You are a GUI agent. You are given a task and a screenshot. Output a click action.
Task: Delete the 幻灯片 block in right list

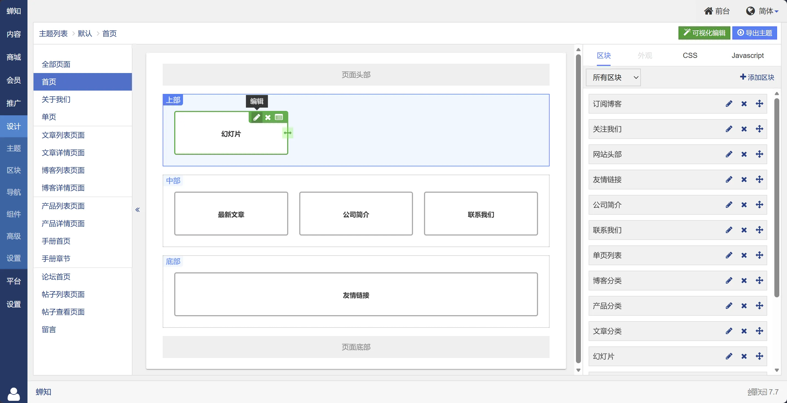[x=744, y=356]
